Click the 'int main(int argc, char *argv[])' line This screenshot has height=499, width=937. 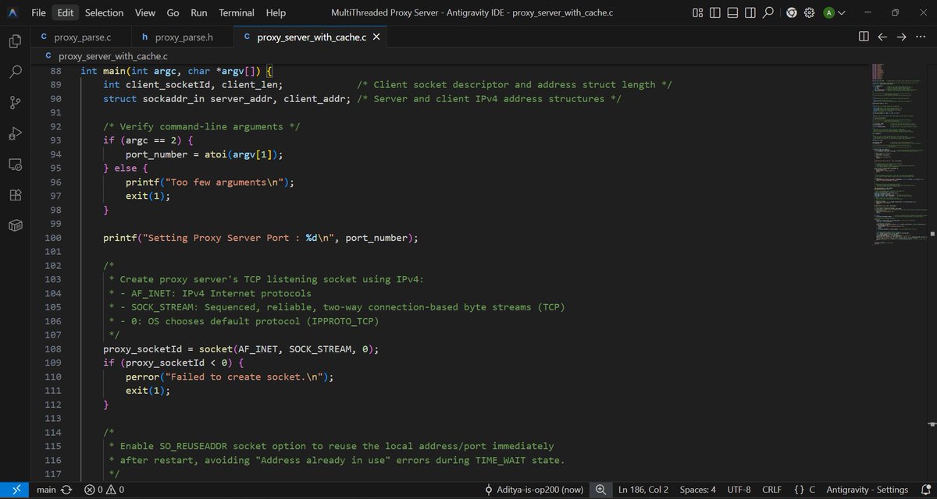point(176,71)
